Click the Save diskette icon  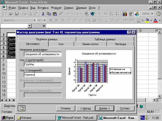pyautogui.click(x=17, y=14)
